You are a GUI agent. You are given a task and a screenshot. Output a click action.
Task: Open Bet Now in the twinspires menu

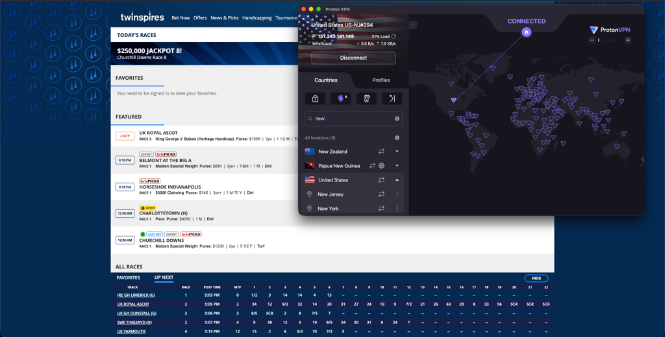[181, 17]
